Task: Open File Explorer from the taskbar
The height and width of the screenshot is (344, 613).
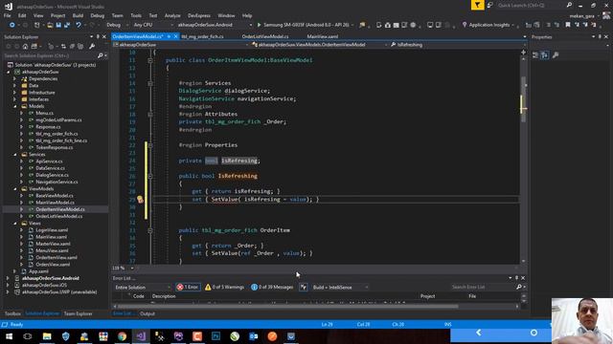Action: pos(47,335)
